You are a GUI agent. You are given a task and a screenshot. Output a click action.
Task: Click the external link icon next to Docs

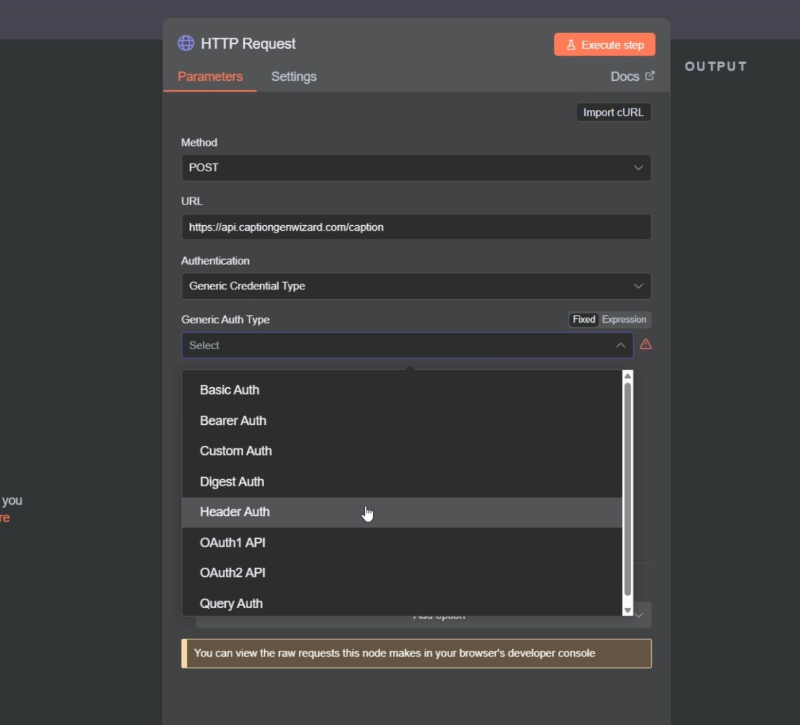click(x=651, y=76)
